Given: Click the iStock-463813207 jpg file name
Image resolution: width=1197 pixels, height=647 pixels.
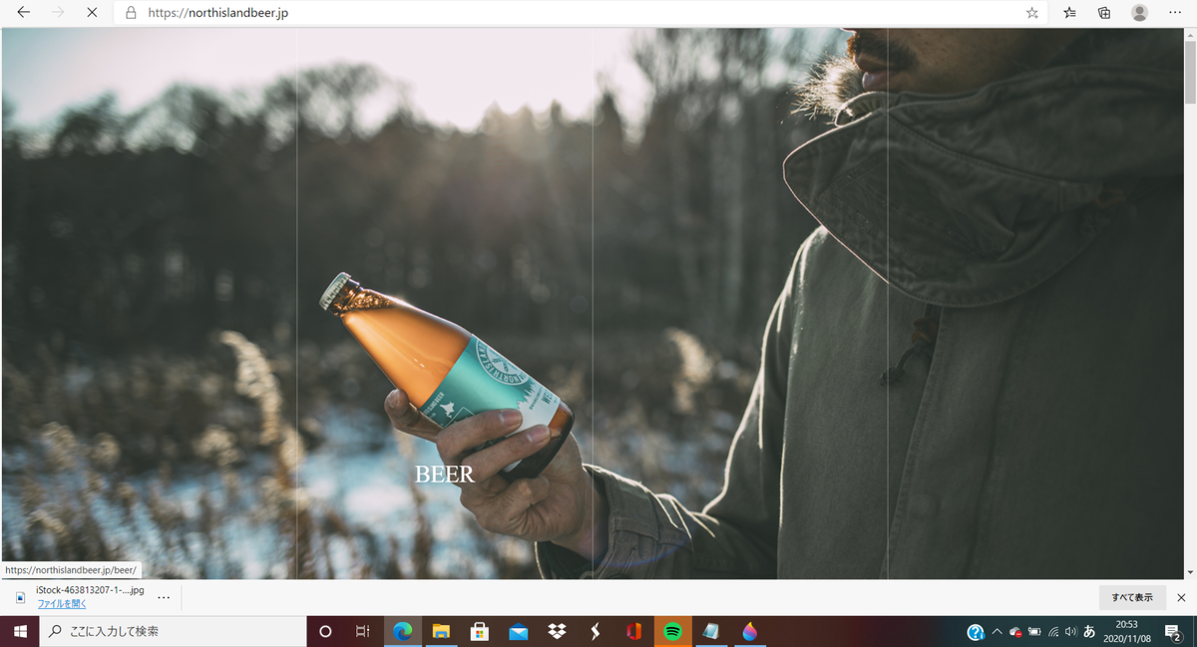Looking at the screenshot, I should 90,590.
